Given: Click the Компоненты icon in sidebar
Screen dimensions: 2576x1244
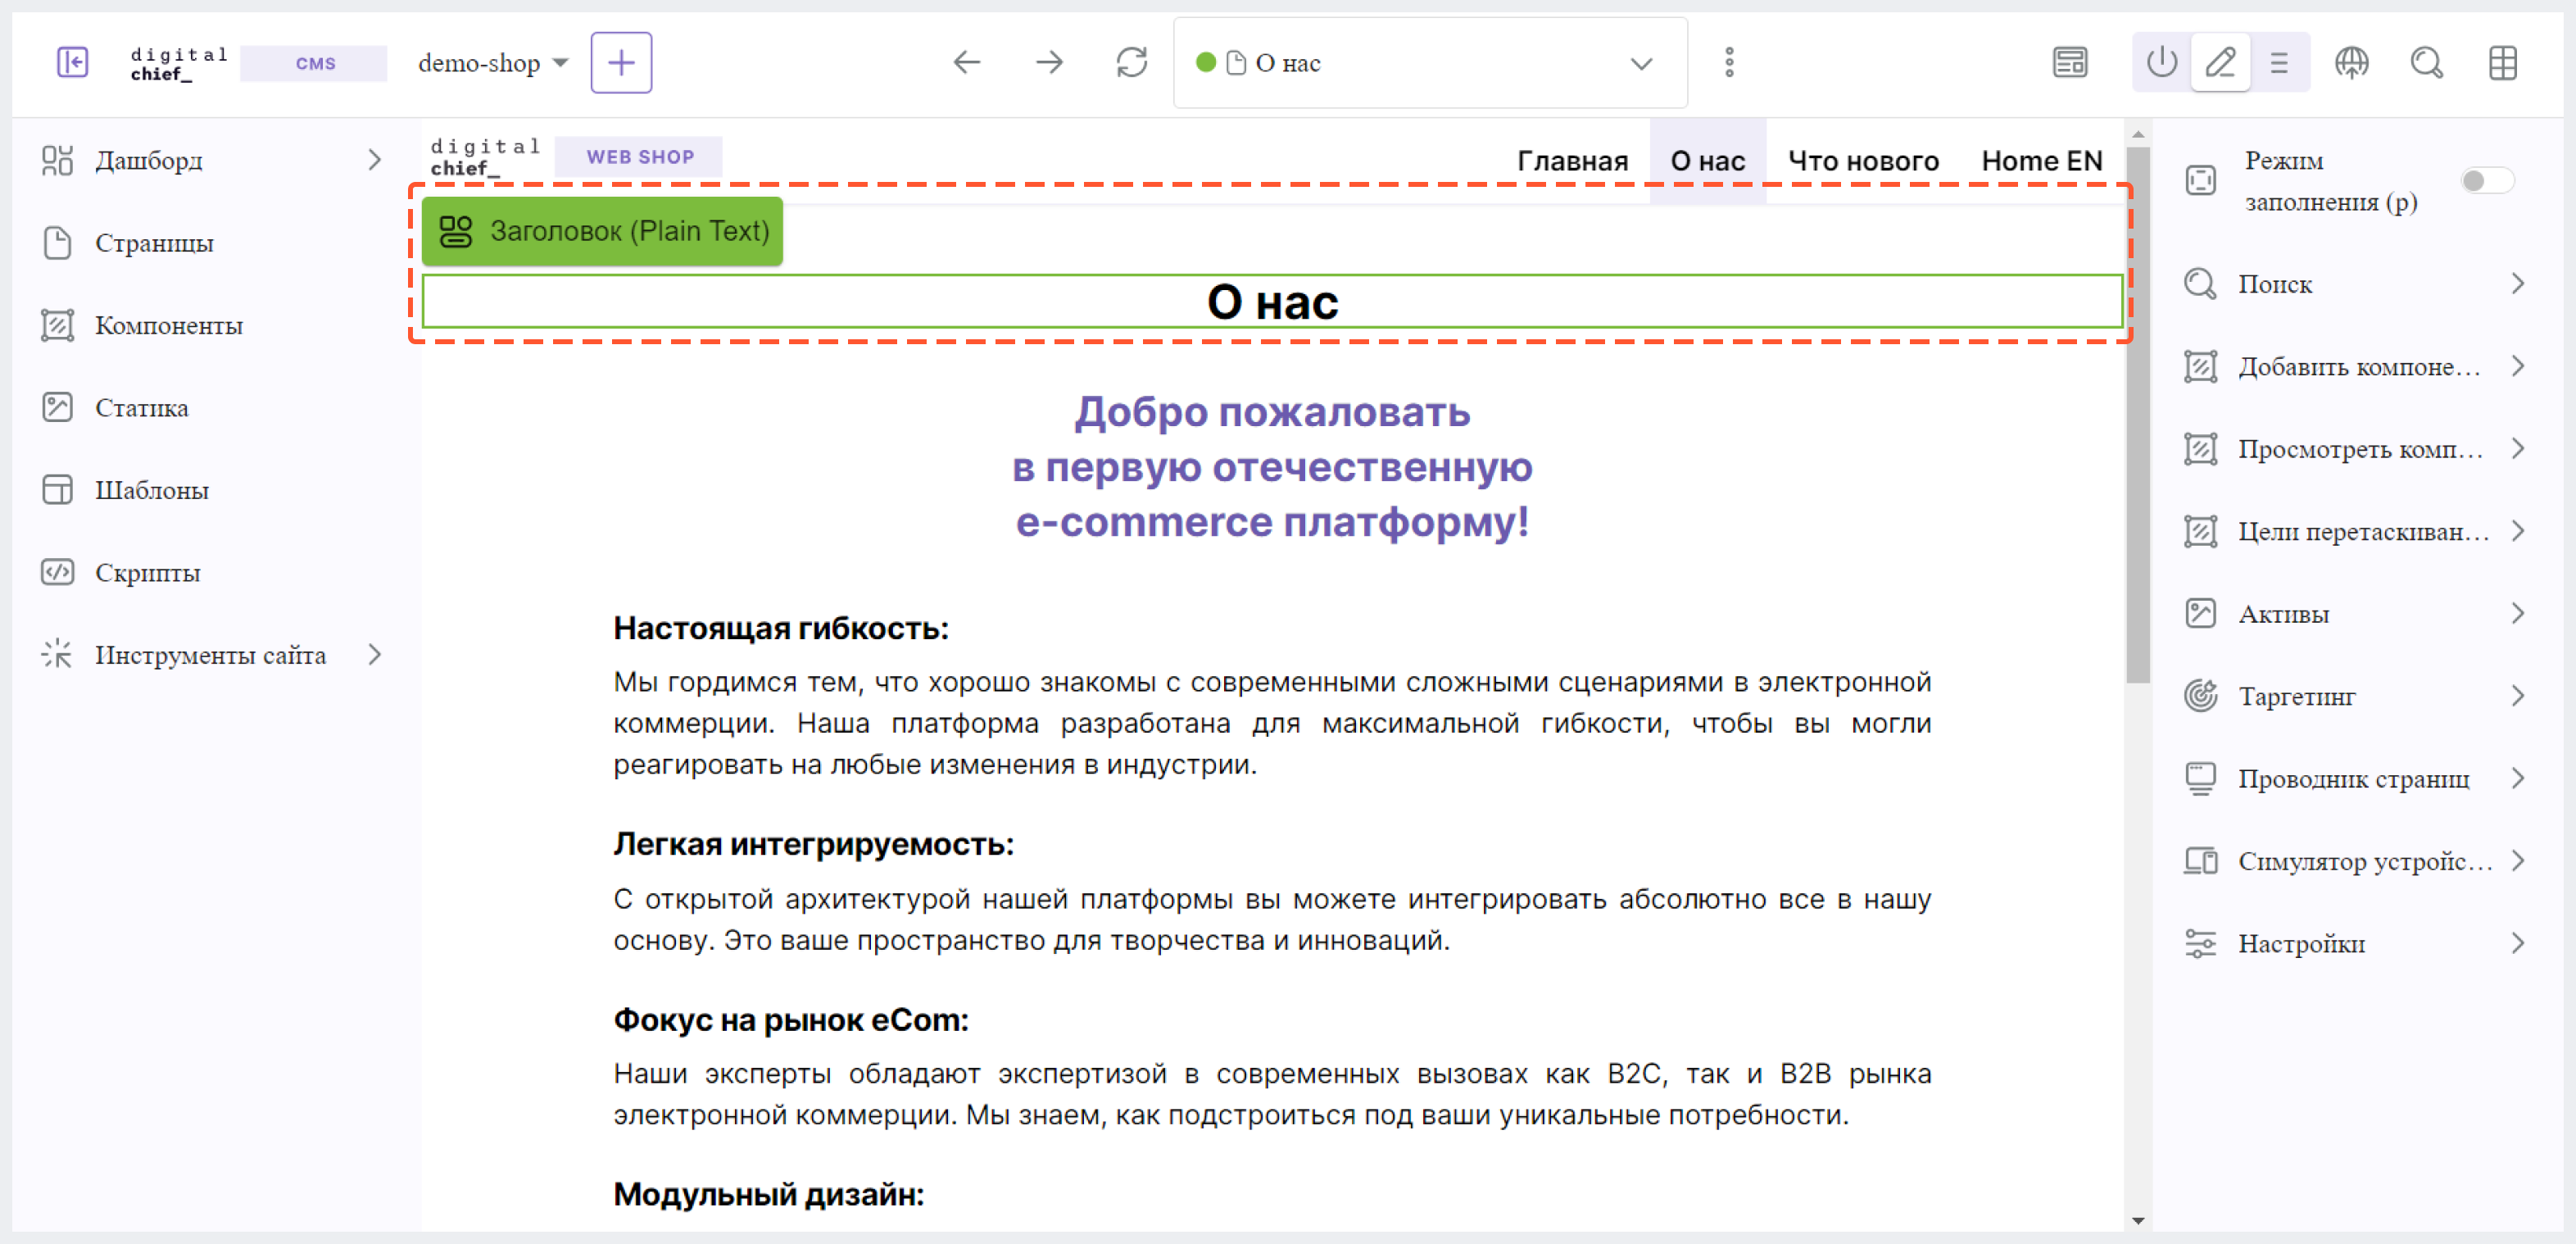Looking at the screenshot, I should (57, 325).
